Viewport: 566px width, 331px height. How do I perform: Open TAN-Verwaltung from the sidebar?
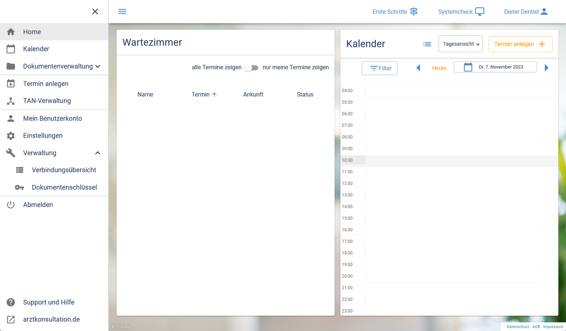tap(47, 101)
